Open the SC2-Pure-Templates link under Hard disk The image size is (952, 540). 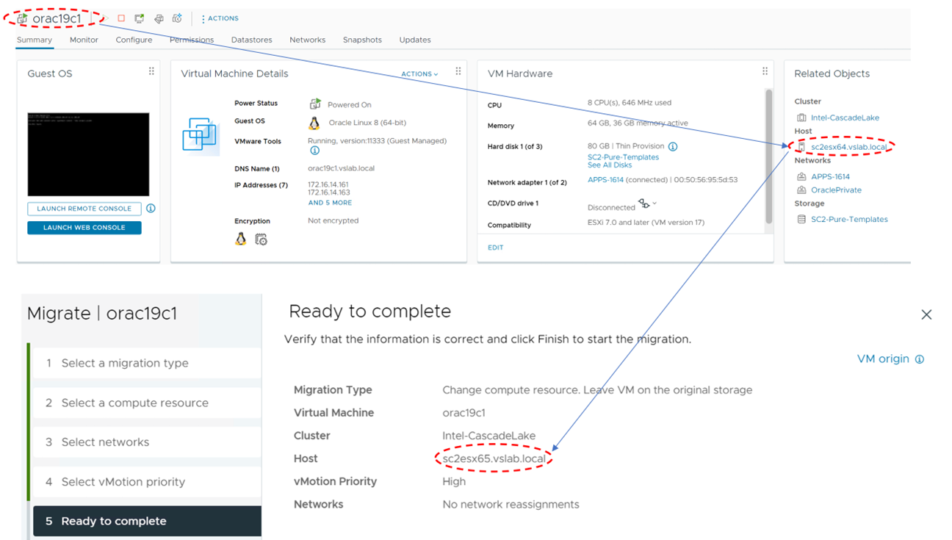coord(623,157)
